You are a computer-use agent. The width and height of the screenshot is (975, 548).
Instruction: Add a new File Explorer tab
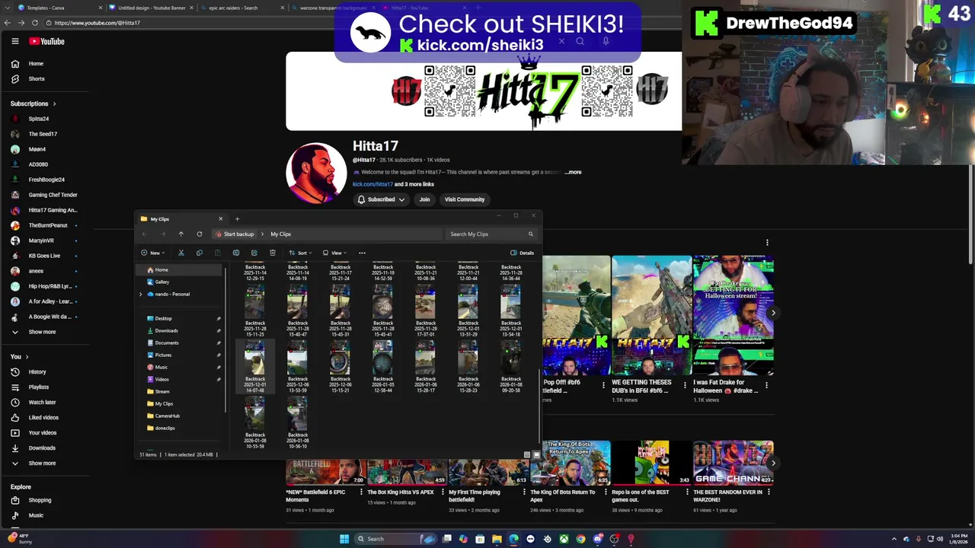click(x=237, y=219)
